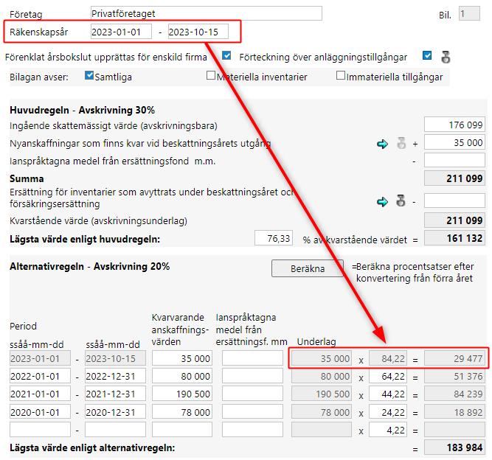The image size is (492, 460).
Task: Click stamp icon next to Förteckning över anläggningstillgångar
Action: [x=446, y=57]
